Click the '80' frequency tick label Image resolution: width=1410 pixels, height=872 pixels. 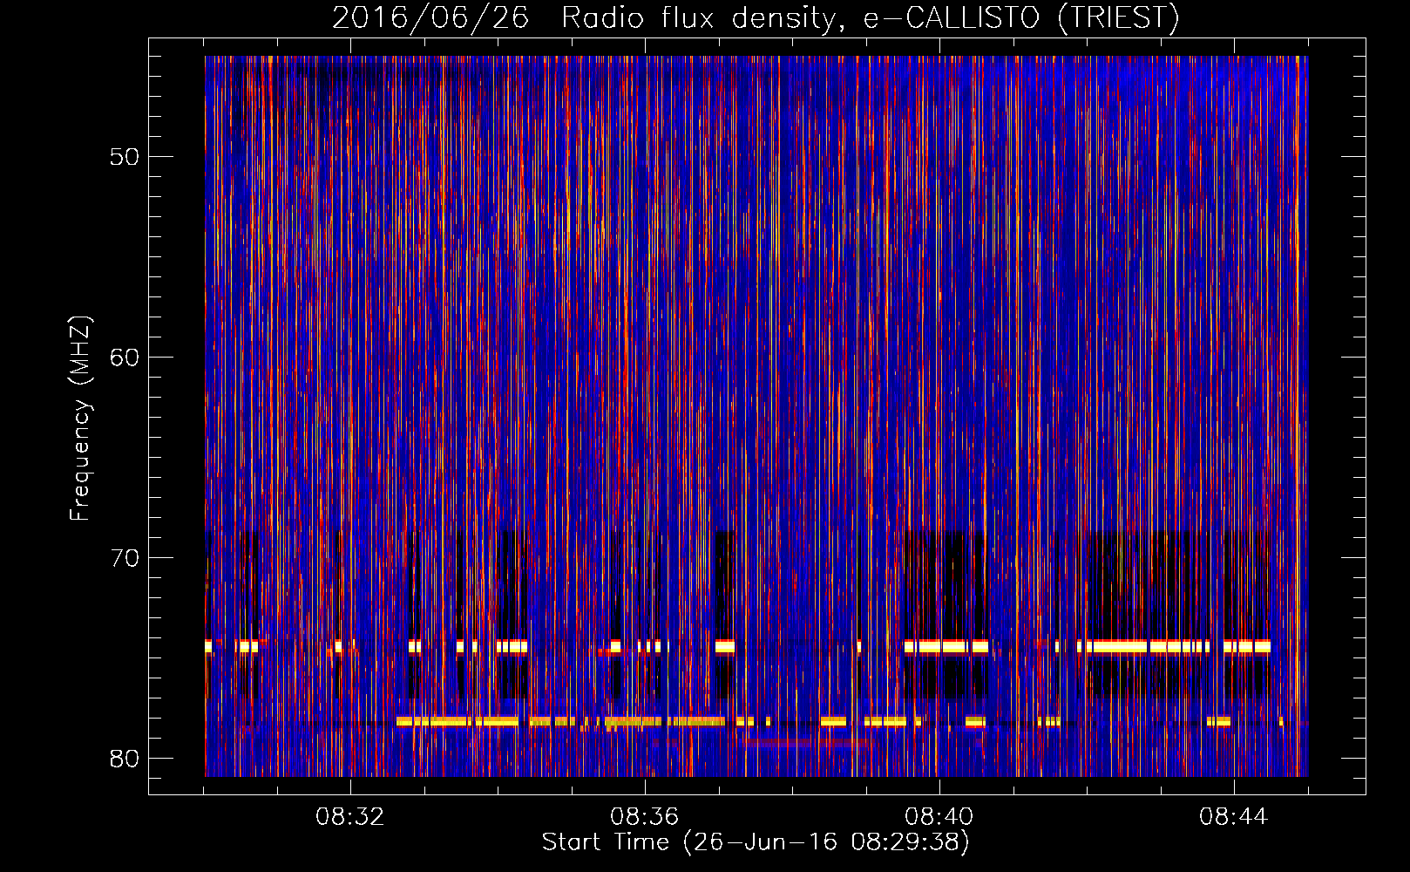[x=125, y=759]
